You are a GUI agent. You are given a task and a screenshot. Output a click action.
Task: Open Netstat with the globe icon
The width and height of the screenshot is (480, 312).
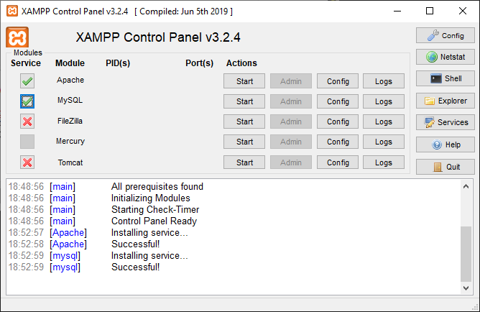(445, 57)
